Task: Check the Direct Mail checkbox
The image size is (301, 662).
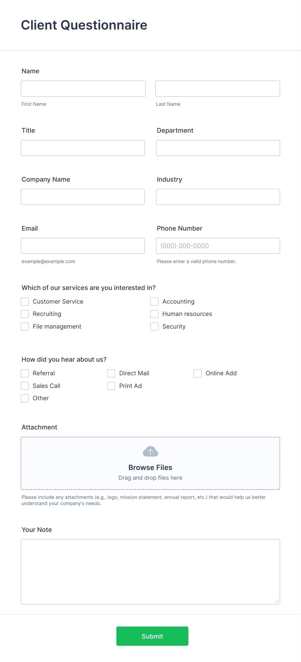Action: [111, 373]
